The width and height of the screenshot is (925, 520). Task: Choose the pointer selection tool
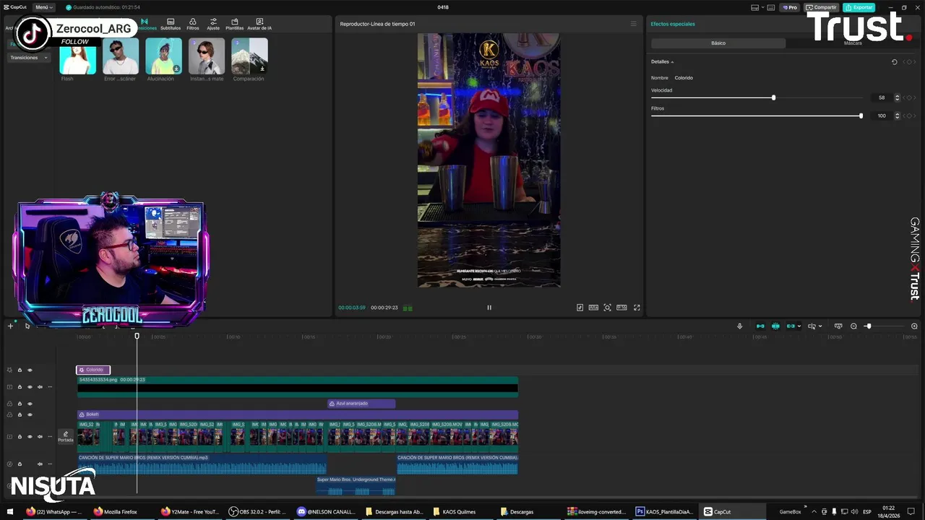[x=27, y=326]
